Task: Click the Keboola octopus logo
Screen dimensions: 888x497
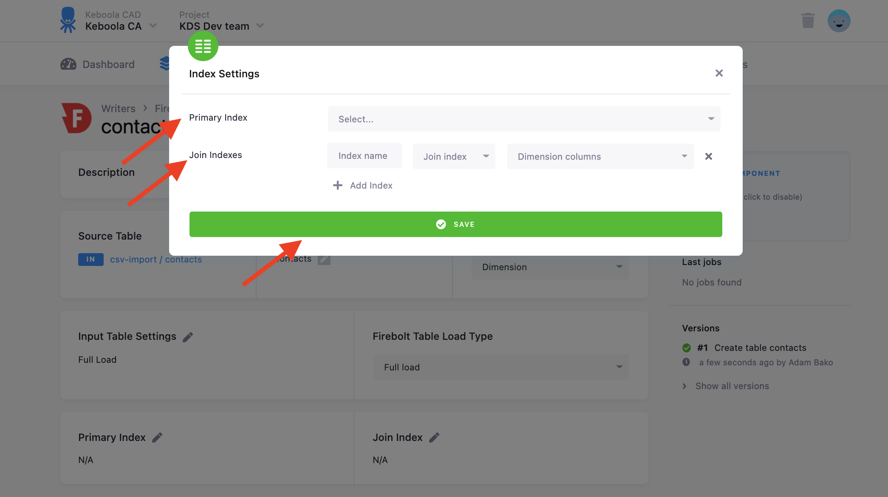Action: coord(68,20)
